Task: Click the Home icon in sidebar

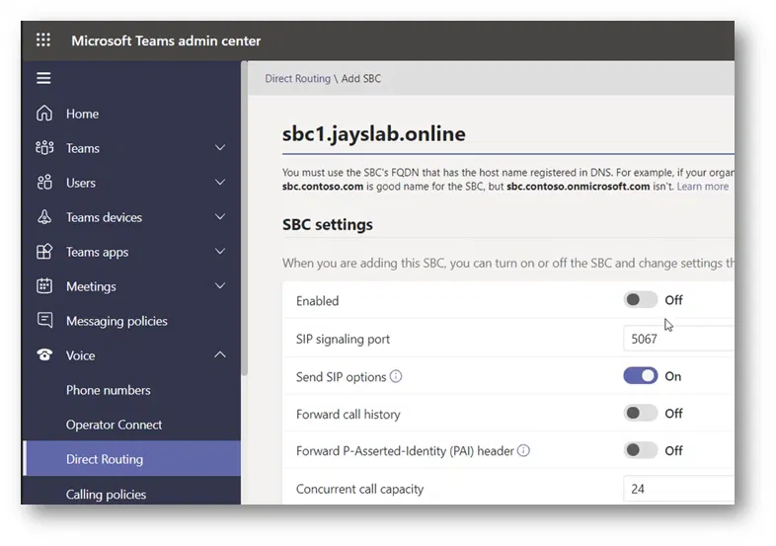Action: click(43, 114)
